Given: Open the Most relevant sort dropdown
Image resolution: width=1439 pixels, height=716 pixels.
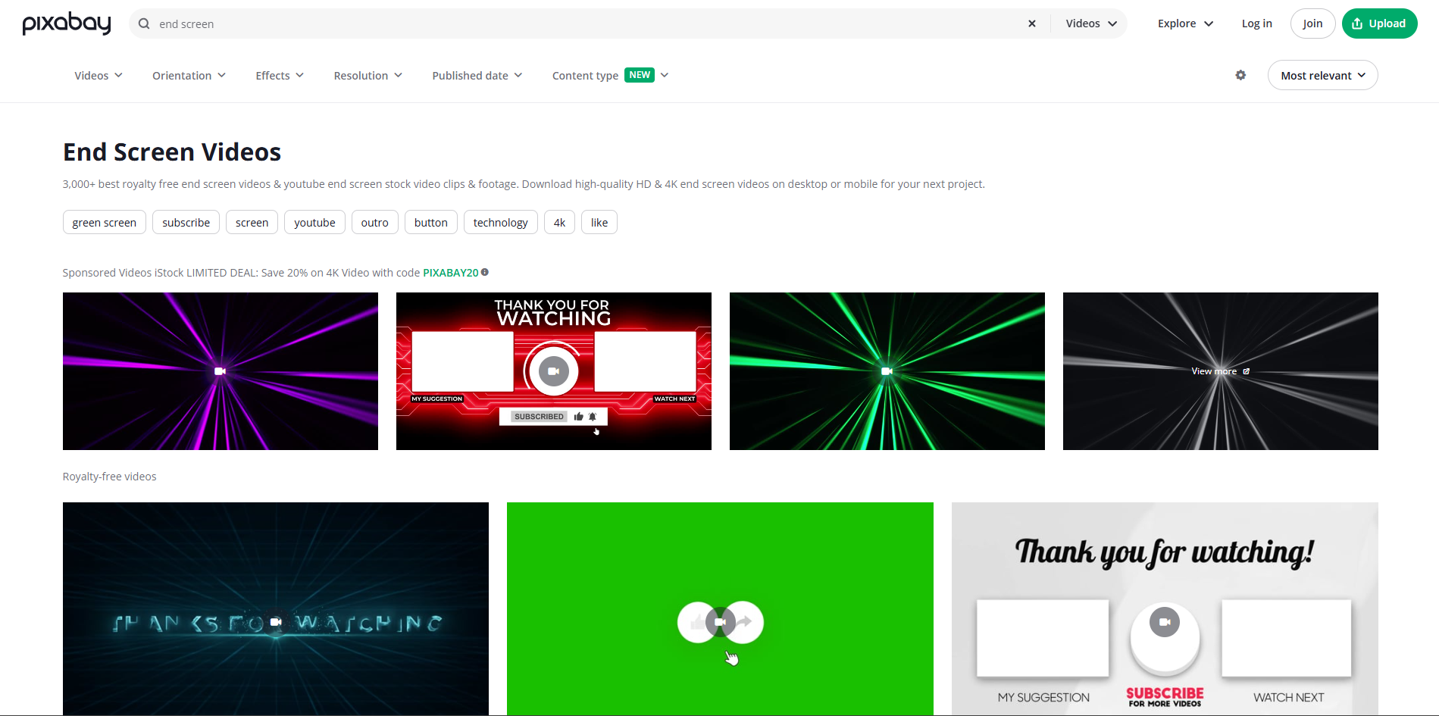Looking at the screenshot, I should pos(1322,75).
